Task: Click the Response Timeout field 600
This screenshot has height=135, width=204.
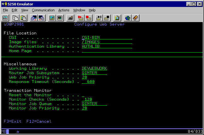Action: [88, 82]
